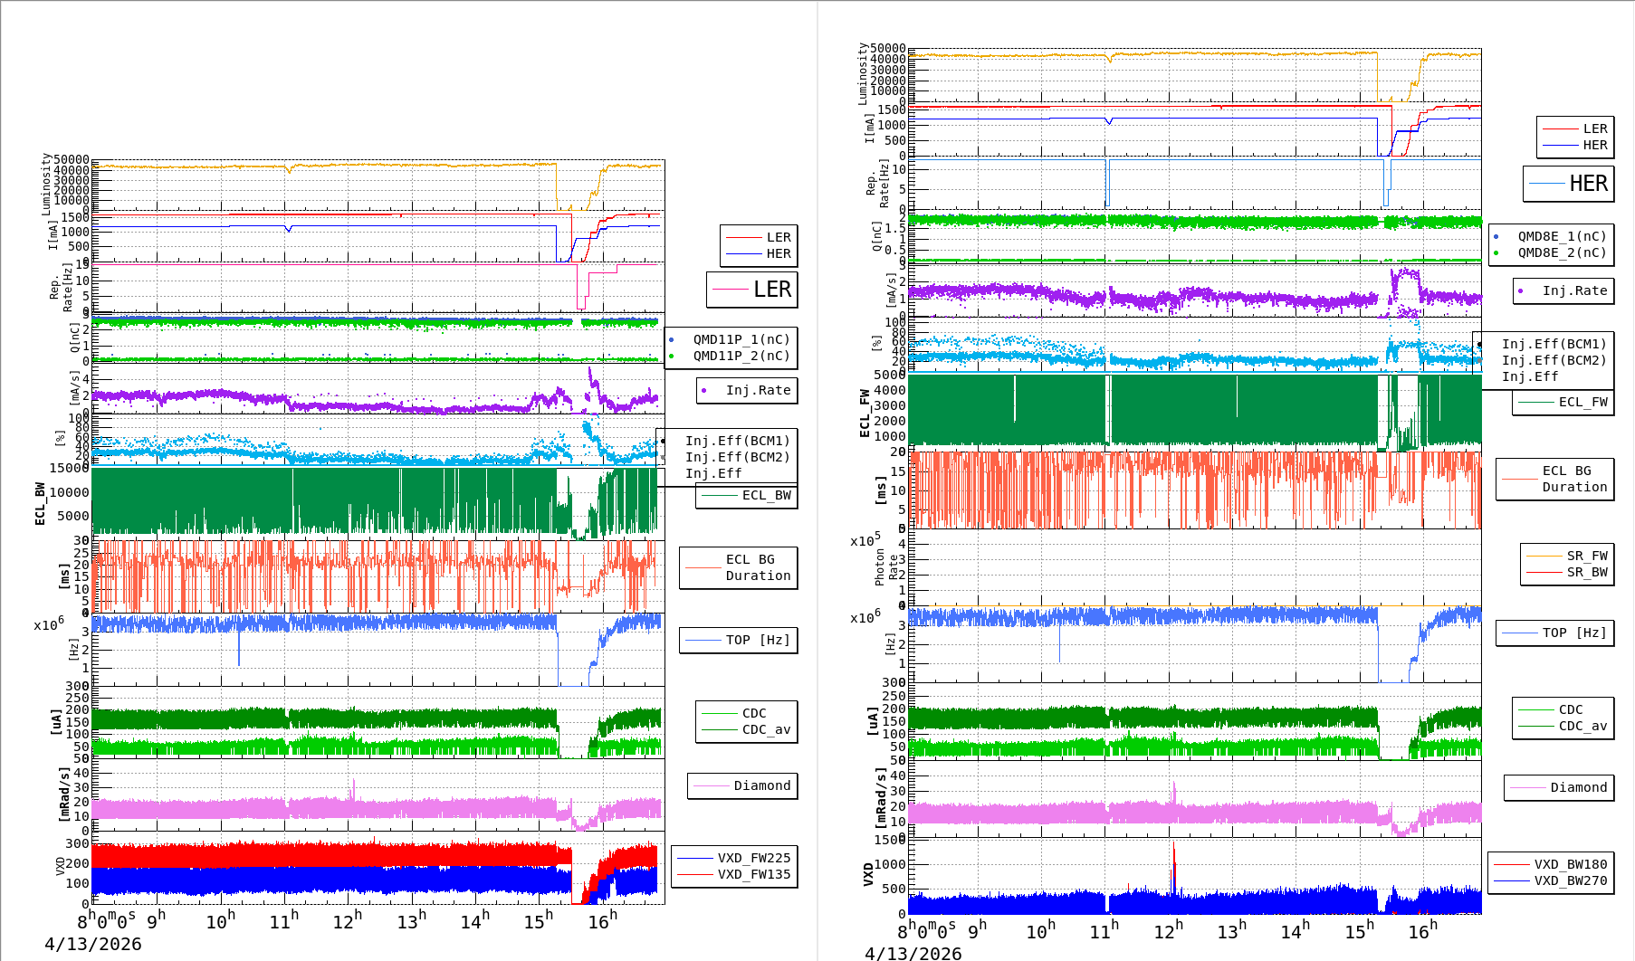Screen dimensions: 1635x961
Task: Click the large HER legend box
Action: pyautogui.click(x=1569, y=184)
